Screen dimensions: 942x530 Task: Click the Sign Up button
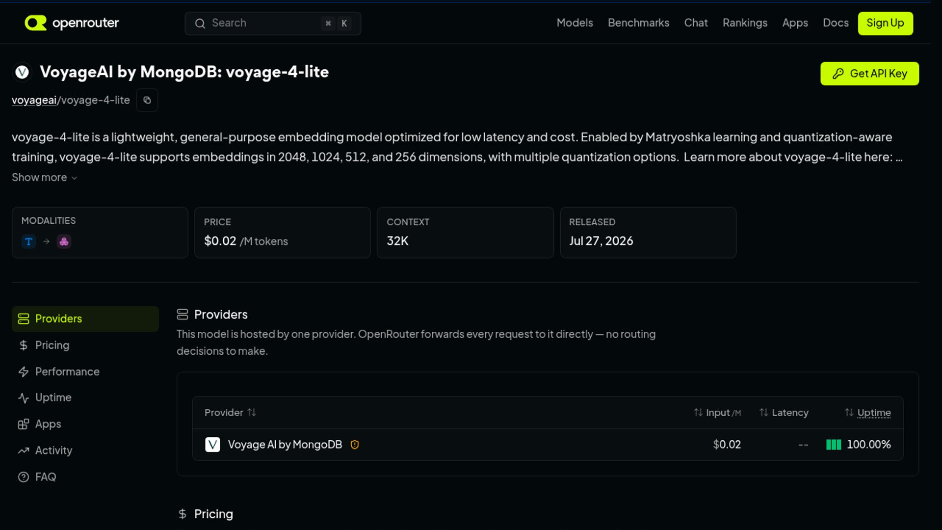[885, 23]
